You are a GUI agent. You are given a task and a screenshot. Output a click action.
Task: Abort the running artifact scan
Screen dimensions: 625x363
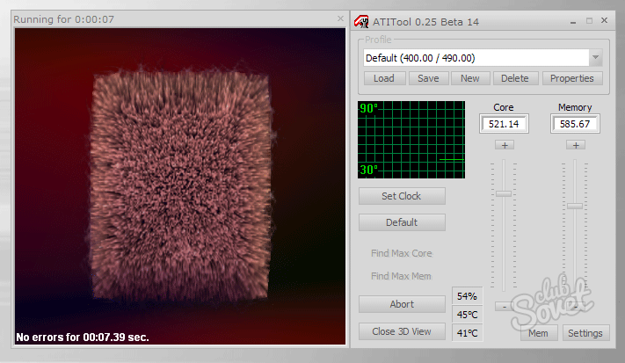coord(402,304)
